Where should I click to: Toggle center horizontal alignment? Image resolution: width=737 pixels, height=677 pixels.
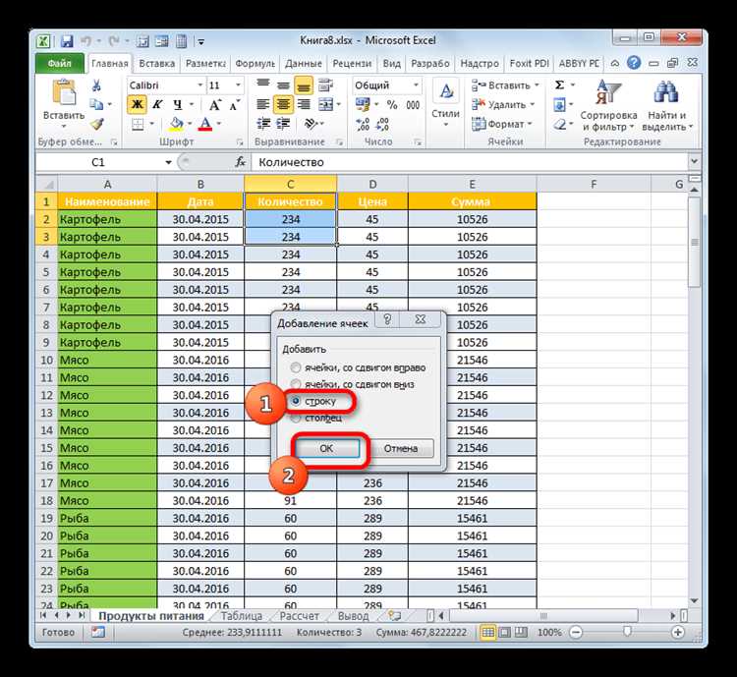pyautogui.click(x=283, y=104)
